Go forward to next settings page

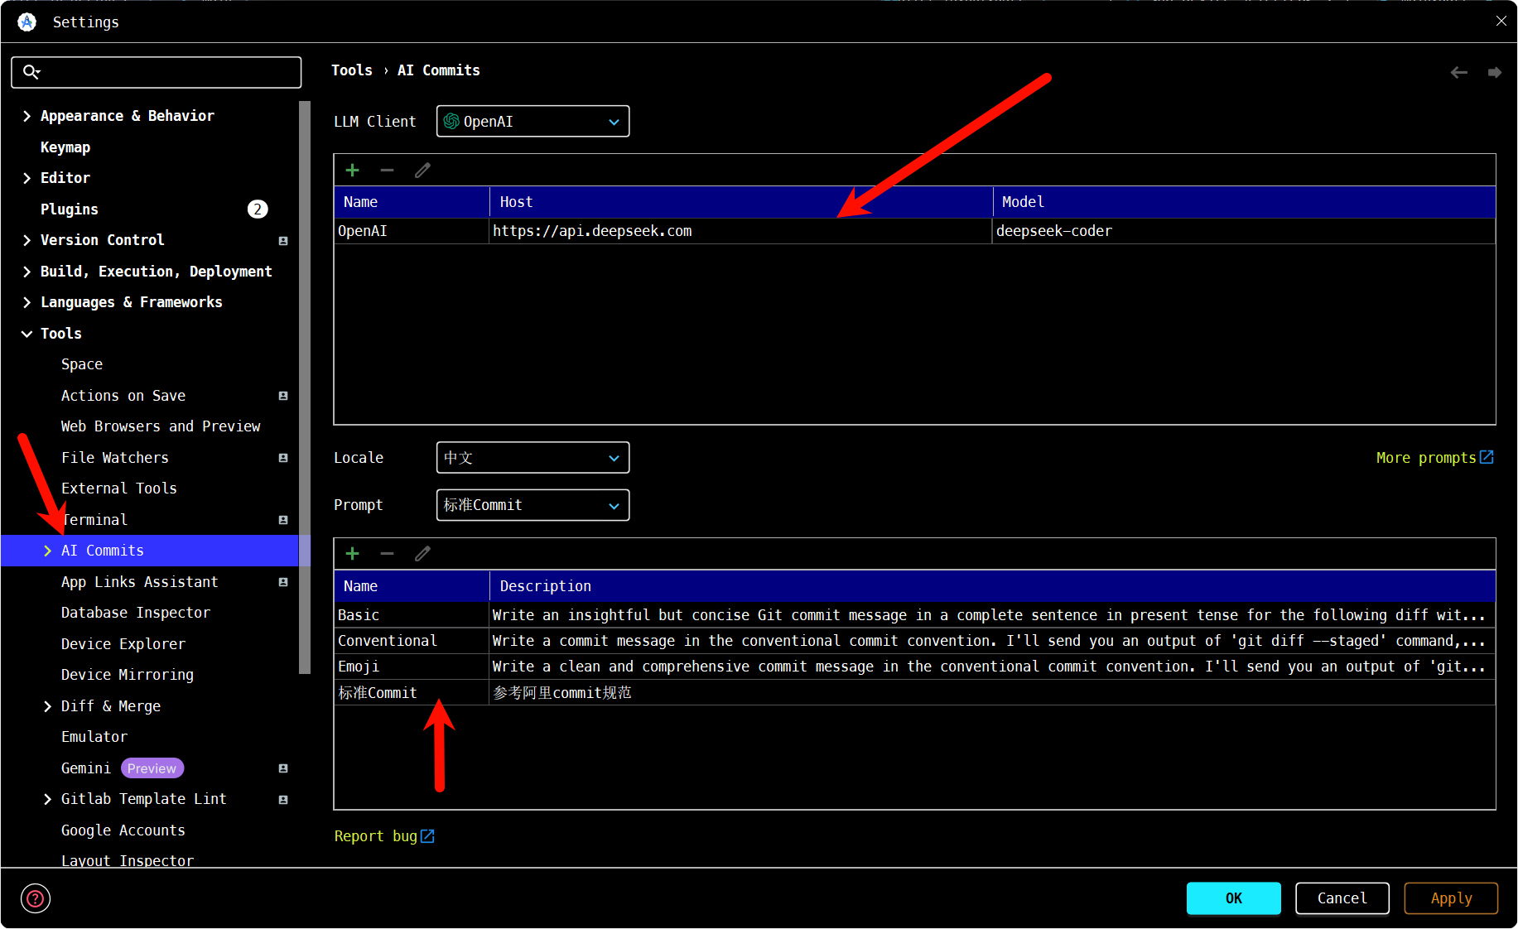(1495, 73)
